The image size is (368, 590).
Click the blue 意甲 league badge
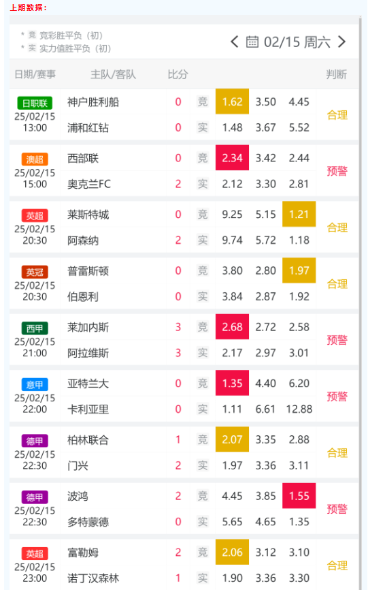click(x=35, y=384)
